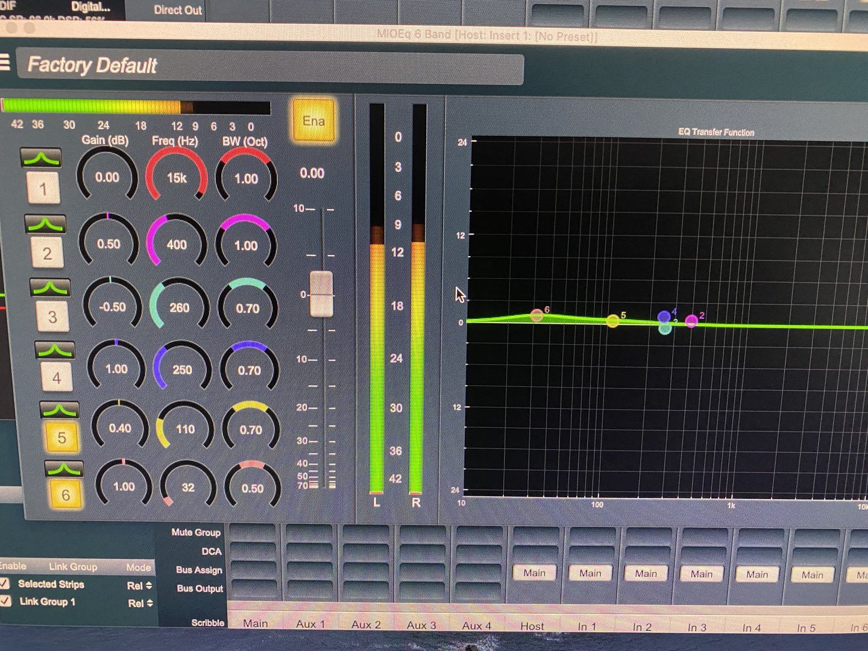This screenshot has height=651, width=868.
Task: Click the master gain value 0.00
Action: tap(312, 174)
